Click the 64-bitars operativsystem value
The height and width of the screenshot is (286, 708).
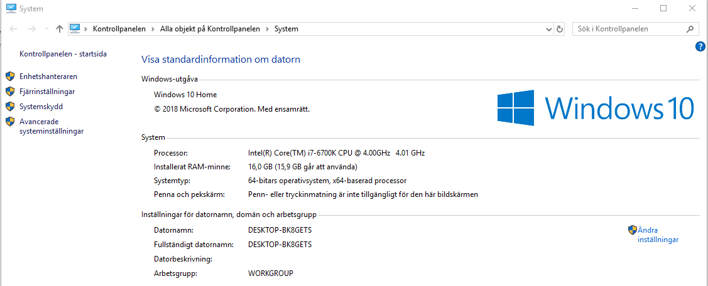tap(327, 181)
